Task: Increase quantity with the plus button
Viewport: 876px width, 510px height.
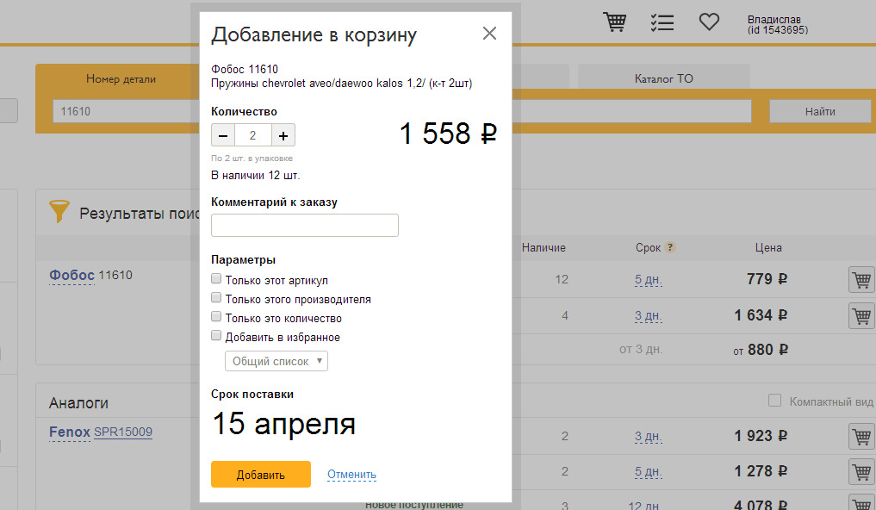Action: click(283, 135)
